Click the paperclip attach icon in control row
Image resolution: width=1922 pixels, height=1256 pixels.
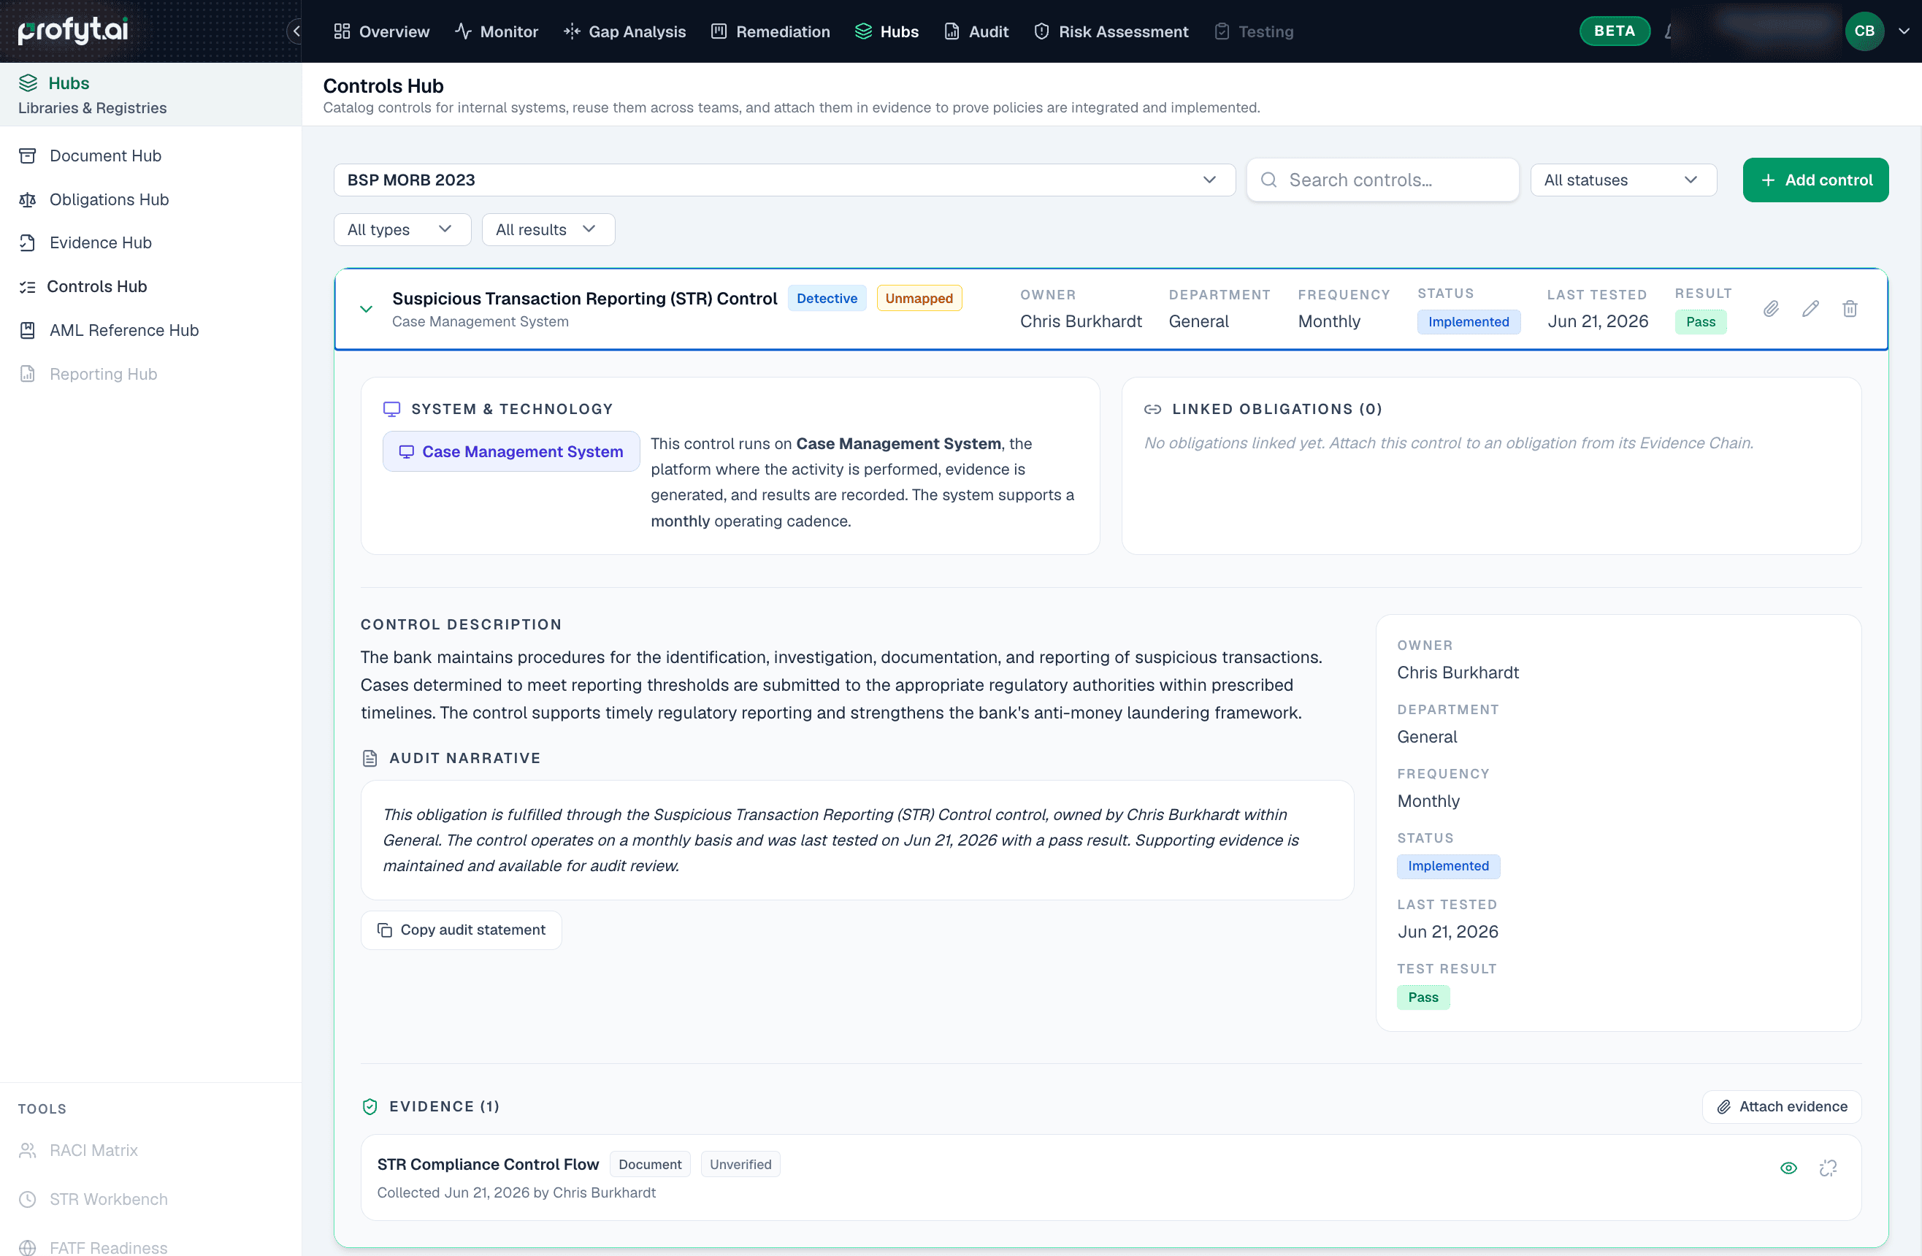click(x=1770, y=309)
